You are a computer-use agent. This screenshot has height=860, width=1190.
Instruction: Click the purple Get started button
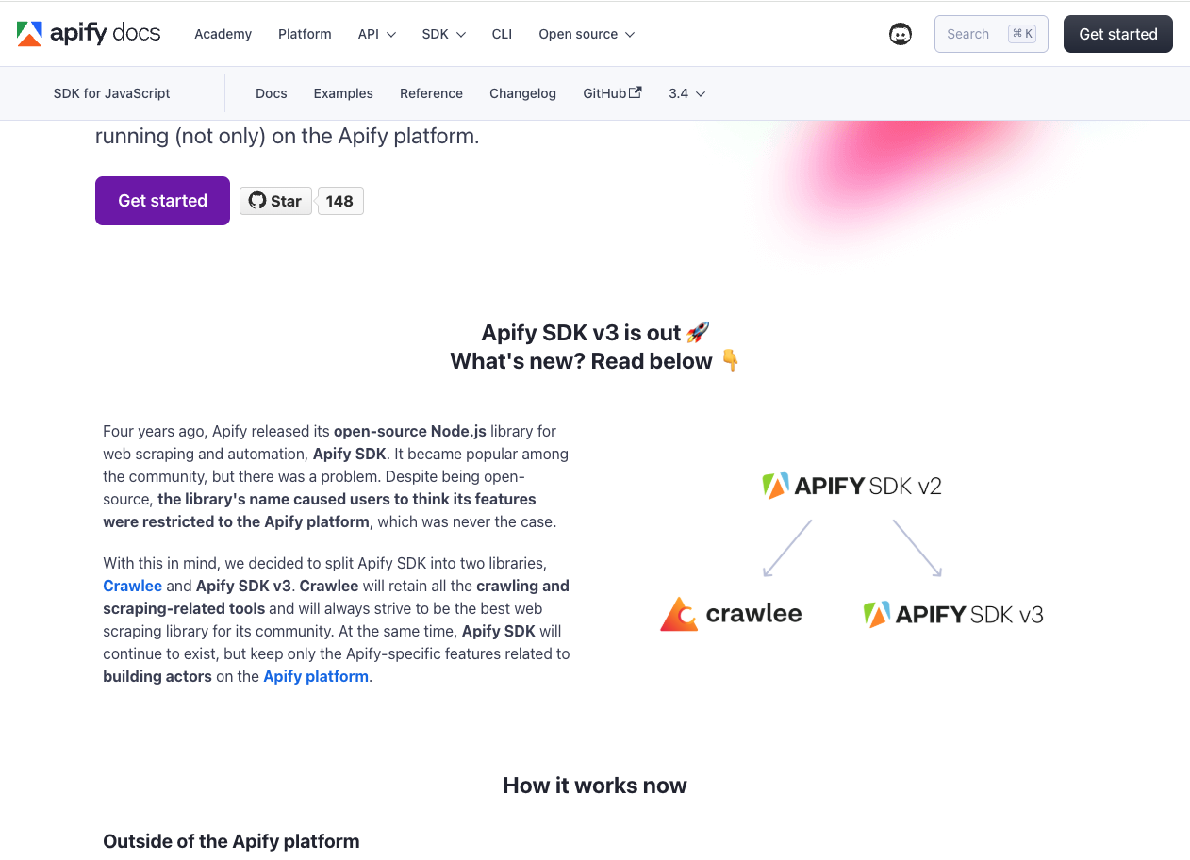point(162,201)
